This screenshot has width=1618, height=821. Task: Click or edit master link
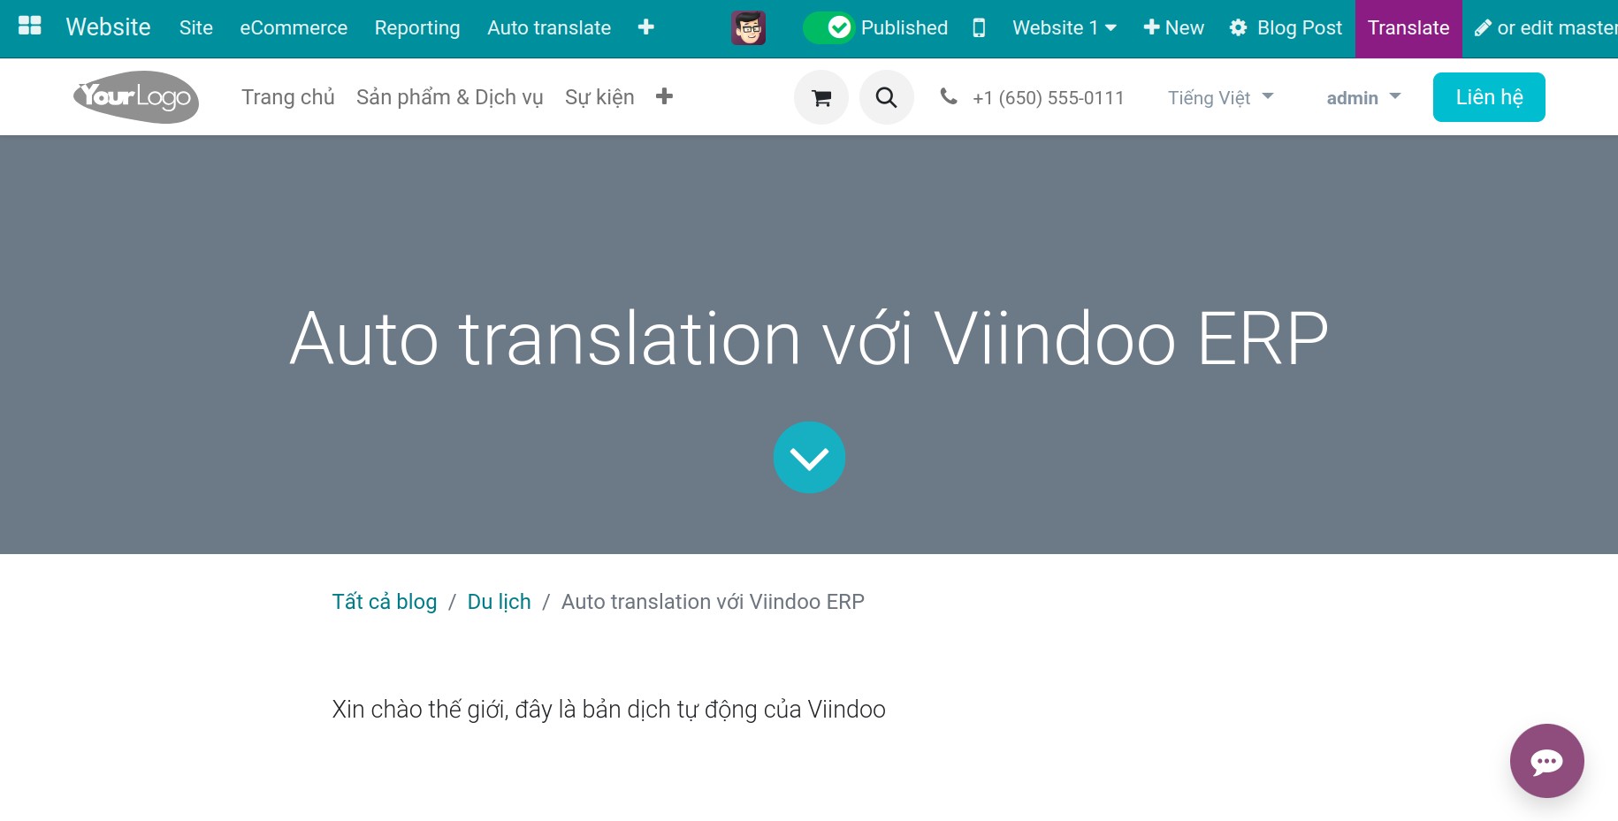[1545, 28]
